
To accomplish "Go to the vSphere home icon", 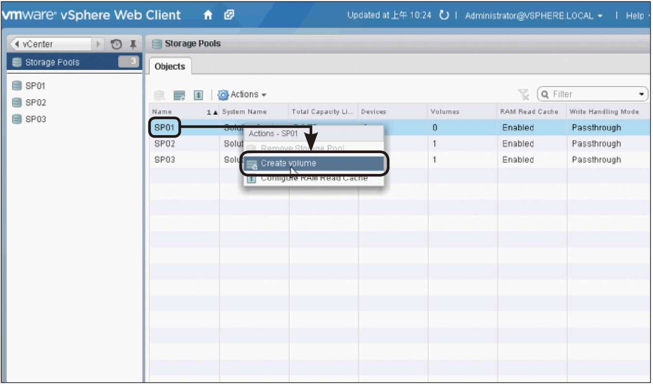I will click(208, 16).
